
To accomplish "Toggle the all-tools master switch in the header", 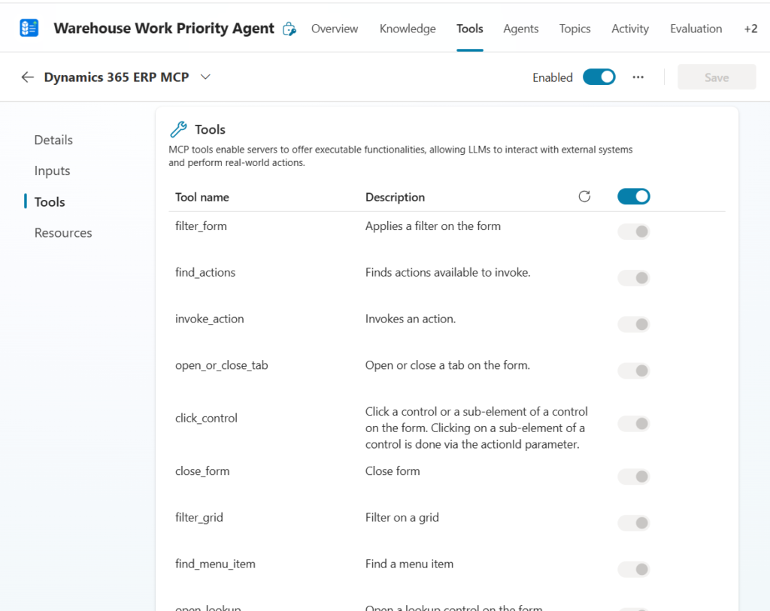I will click(633, 197).
